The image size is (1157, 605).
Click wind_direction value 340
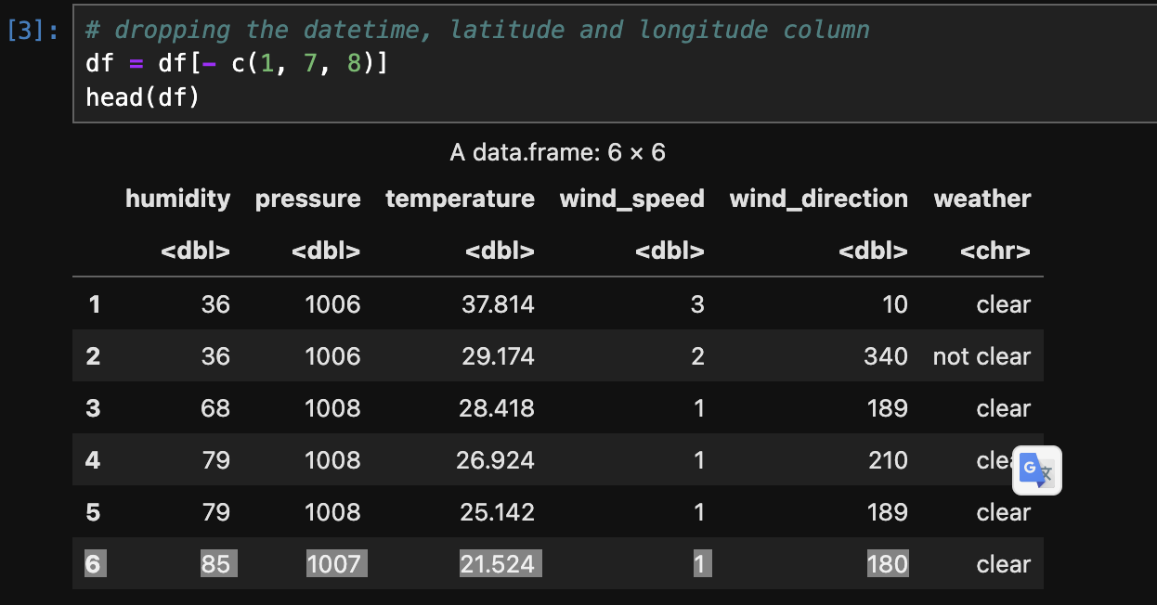click(888, 356)
